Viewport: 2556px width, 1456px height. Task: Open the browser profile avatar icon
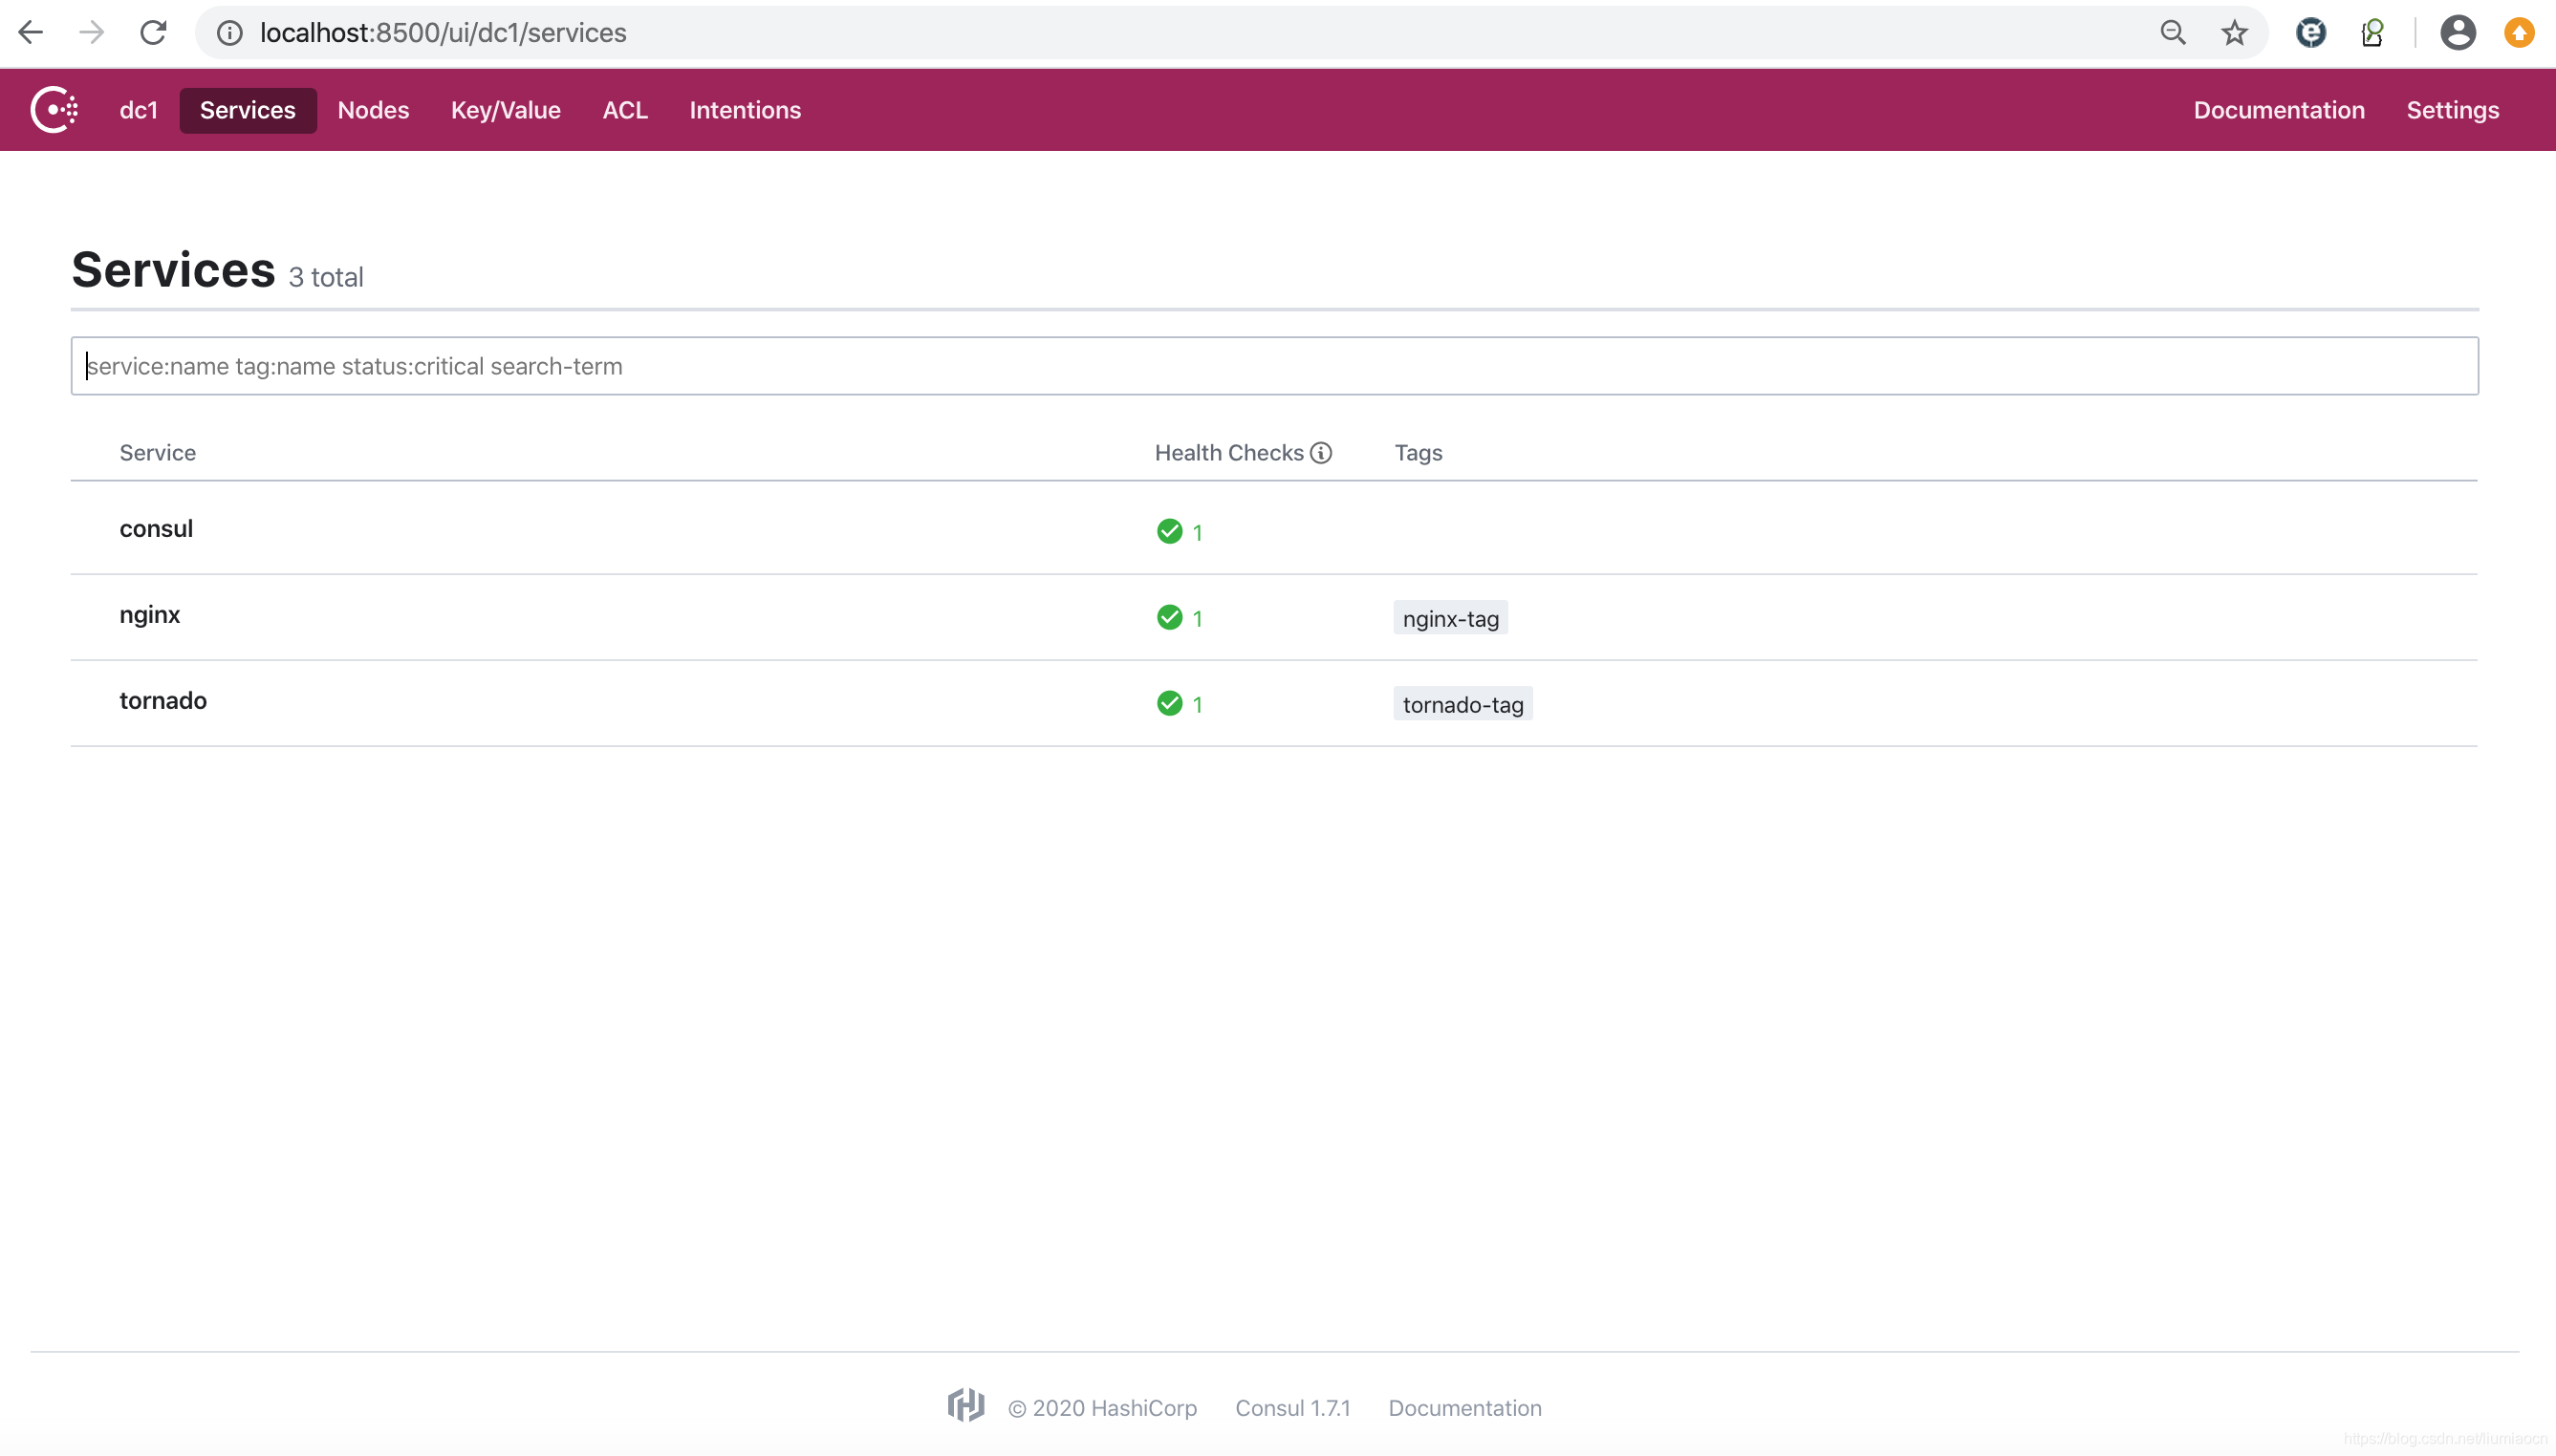pos(2457,33)
